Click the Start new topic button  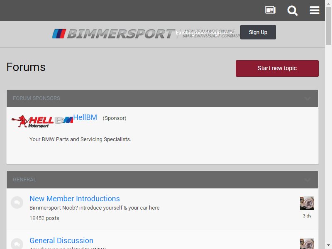[x=277, y=68]
